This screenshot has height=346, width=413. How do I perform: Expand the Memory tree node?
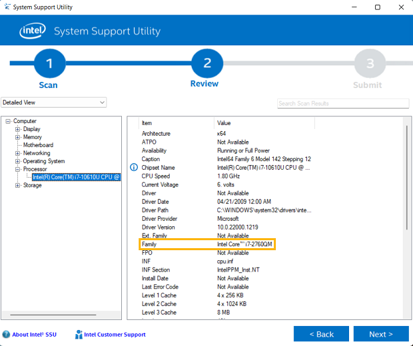click(17, 137)
